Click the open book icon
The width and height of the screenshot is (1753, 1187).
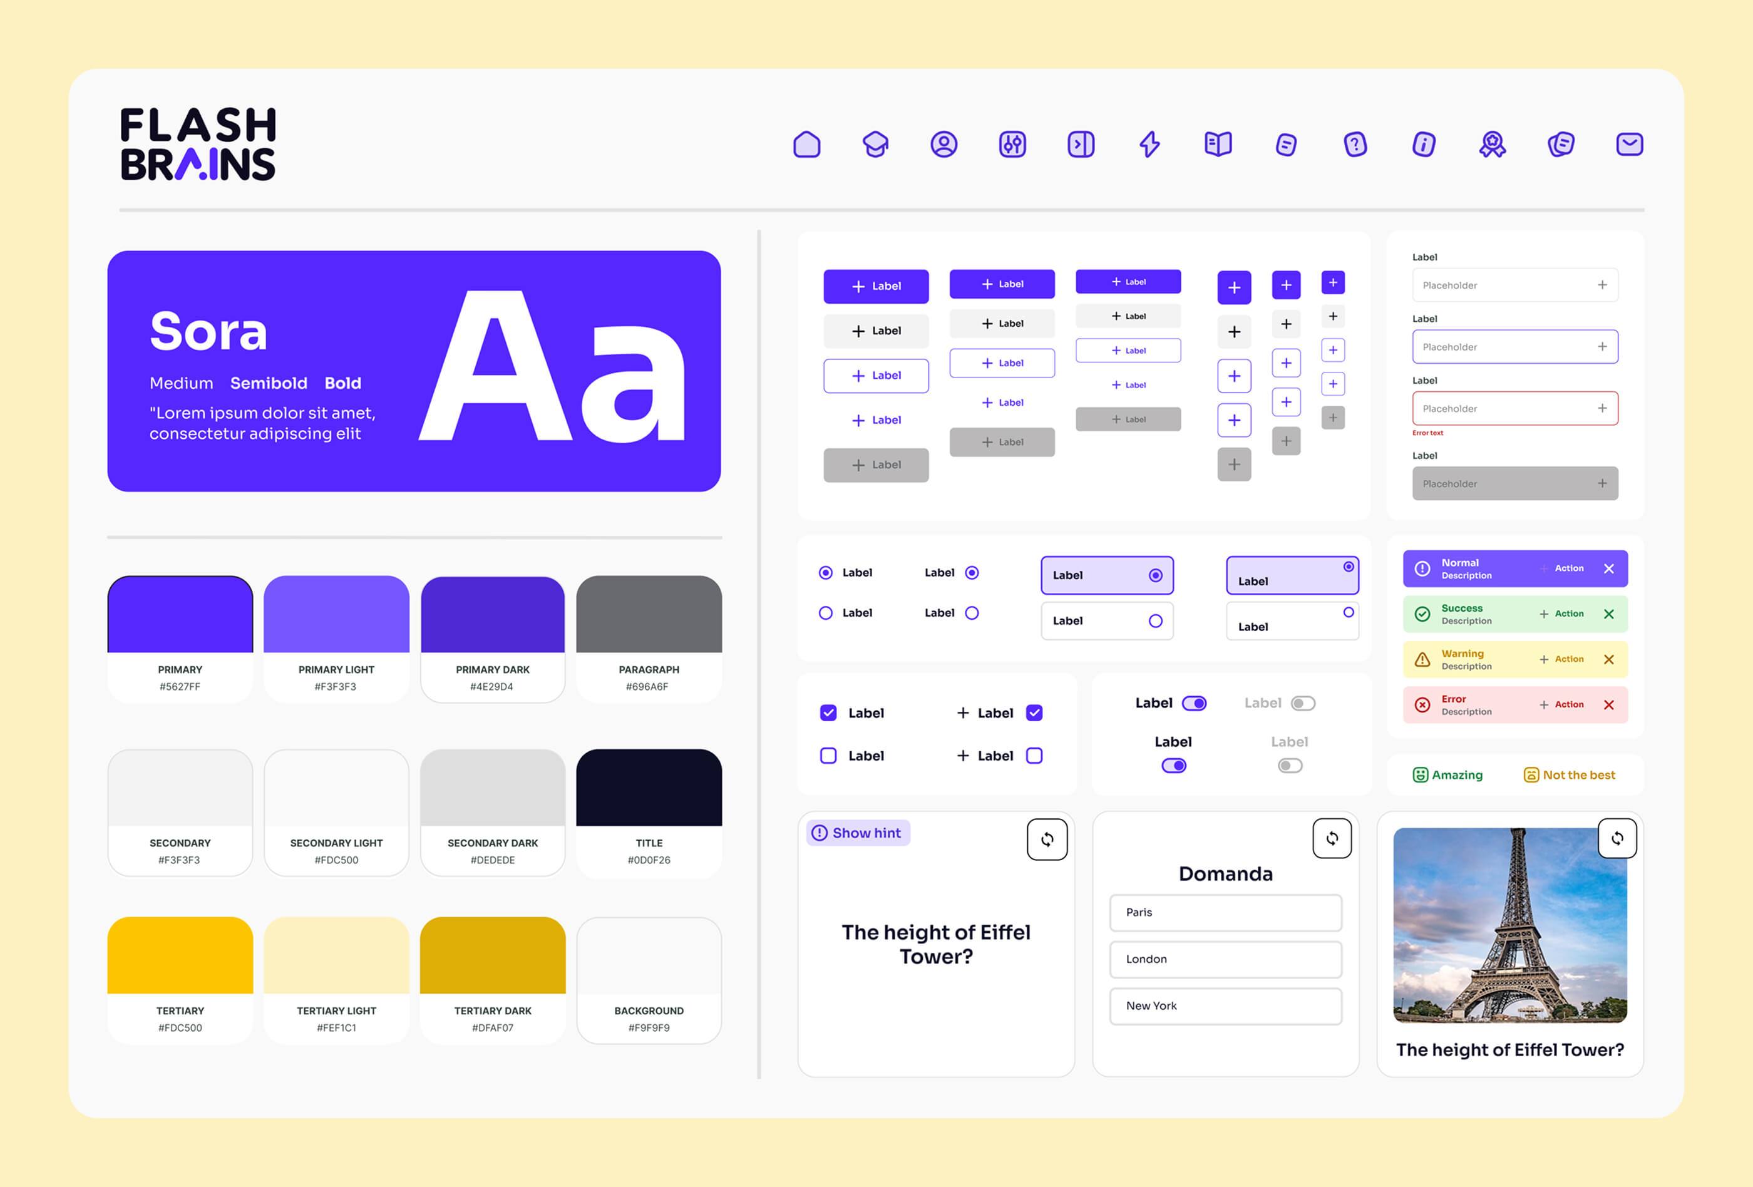(1218, 144)
